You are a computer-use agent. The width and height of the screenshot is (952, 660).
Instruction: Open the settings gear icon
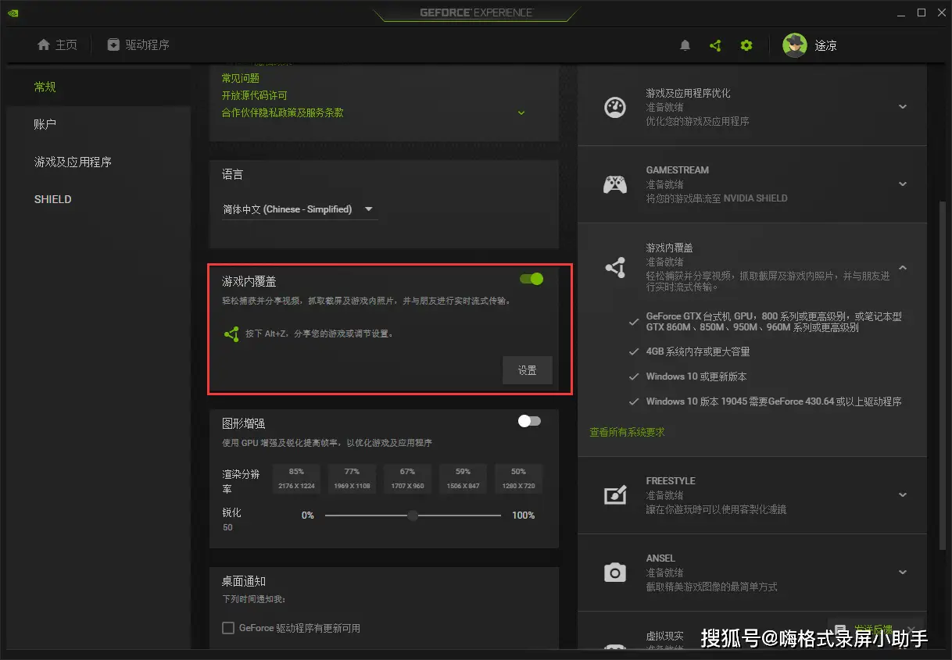(x=746, y=45)
